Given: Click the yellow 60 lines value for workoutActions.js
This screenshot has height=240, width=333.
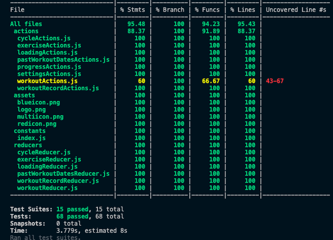Looking at the screenshot, I should [x=252, y=81].
